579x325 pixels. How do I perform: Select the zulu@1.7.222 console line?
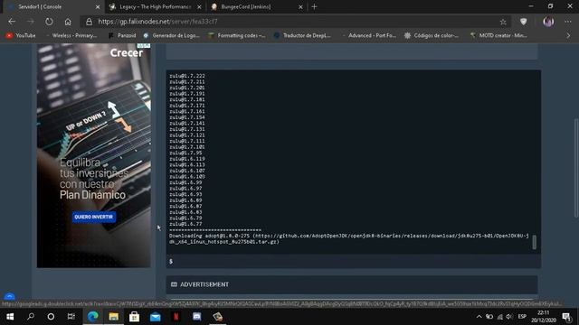pos(187,76)
